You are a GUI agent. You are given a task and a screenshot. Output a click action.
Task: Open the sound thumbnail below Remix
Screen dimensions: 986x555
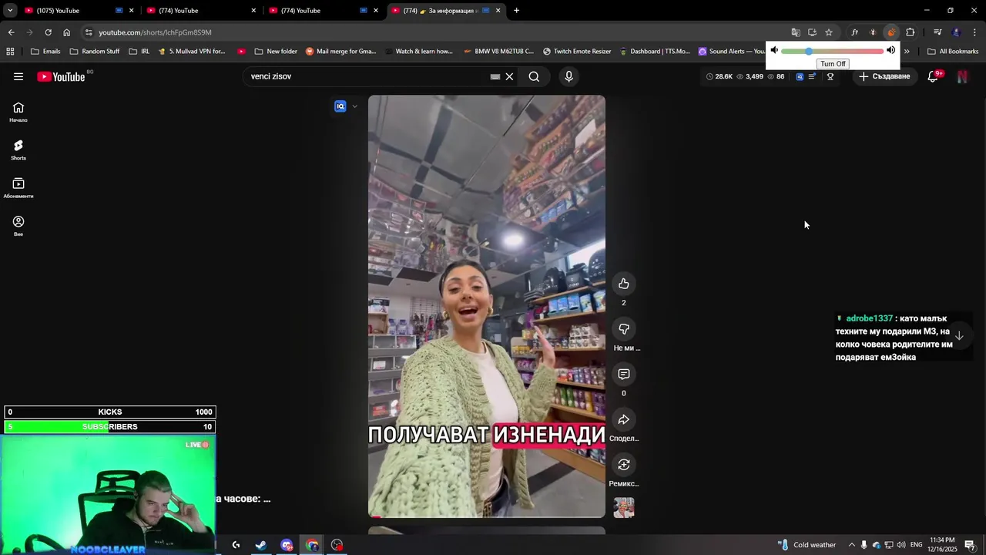[x=624, y=508]
